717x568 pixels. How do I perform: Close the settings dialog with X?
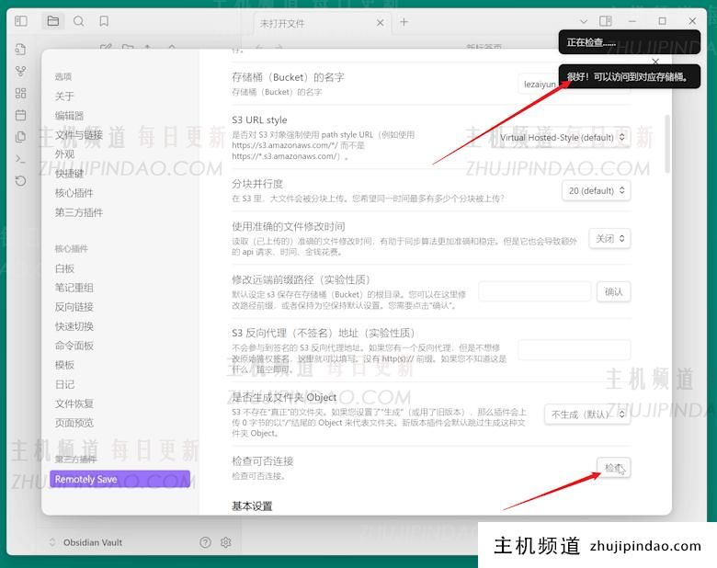pos(655,62)
